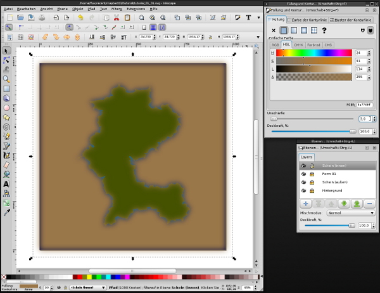Select the text tool in left toolbox

click(6, 184)
